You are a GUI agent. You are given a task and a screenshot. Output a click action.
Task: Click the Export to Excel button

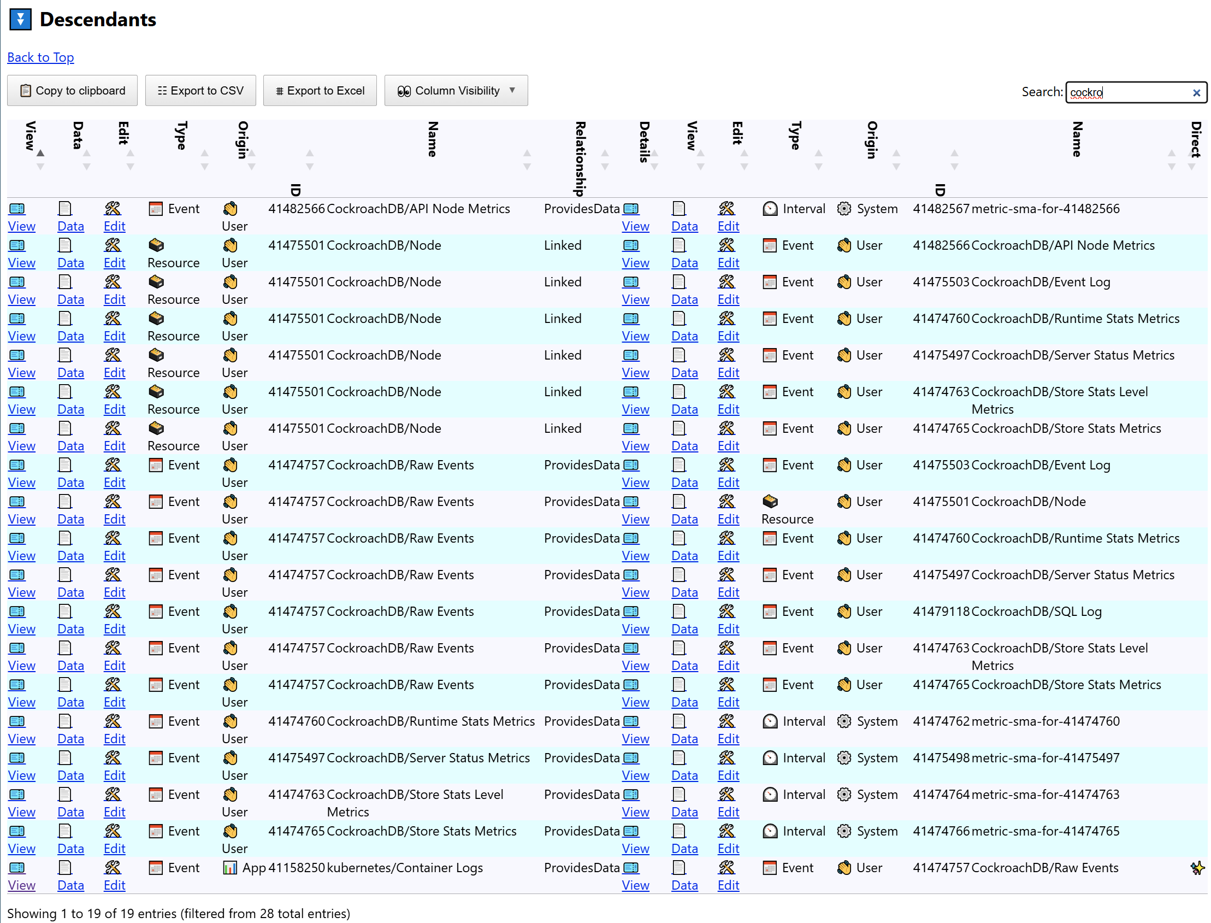[320, 91]
